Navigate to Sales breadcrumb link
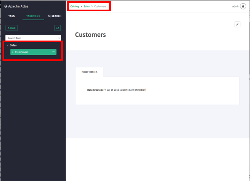This screenshot has height=181, width=250. tap(87, 6)
